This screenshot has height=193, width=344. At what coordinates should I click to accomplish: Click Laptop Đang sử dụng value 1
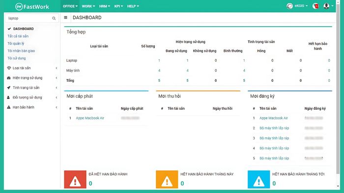point(187,61)
